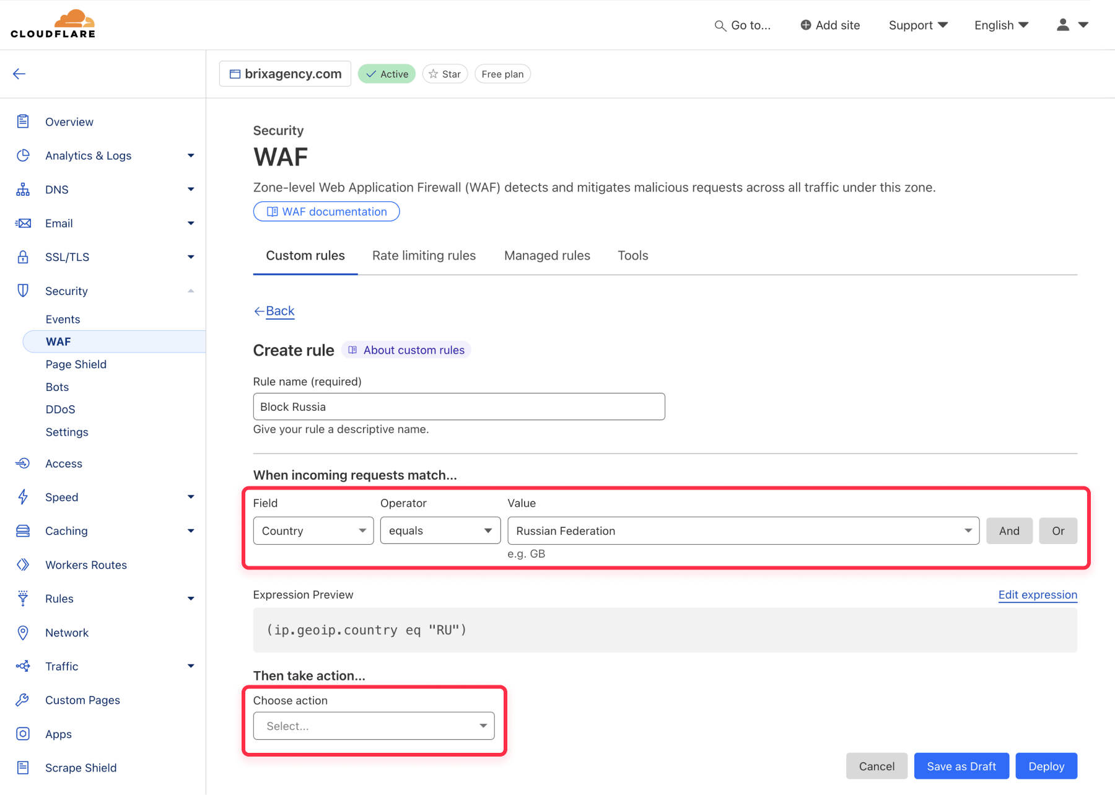Open the Choose action Select dropdown
The width and height of the screenshot is (1115, 795).
point(374,726)
